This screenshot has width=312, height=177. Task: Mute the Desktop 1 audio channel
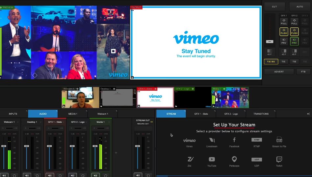coord(27,175)
